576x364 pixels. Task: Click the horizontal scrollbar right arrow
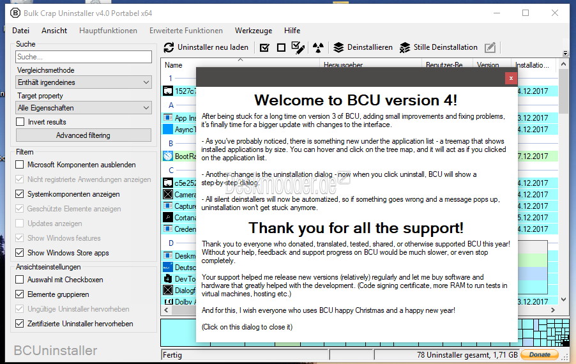(x=553, y=310)
